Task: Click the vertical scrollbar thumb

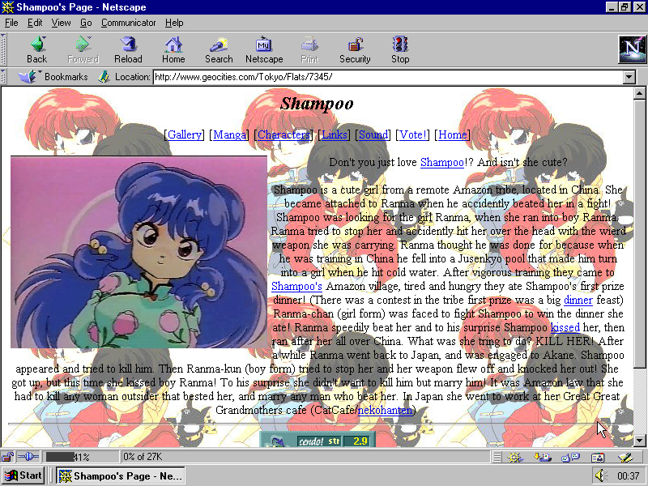Action: (x=639, y=233)
